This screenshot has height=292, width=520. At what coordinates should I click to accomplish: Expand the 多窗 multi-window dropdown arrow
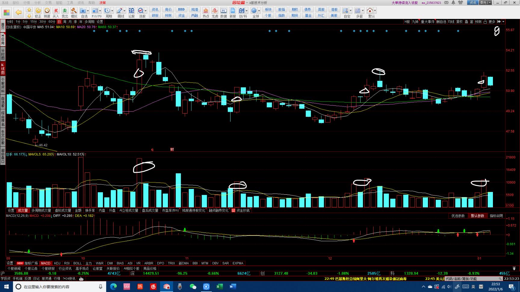pyautogui.click(x=363, y=11)
